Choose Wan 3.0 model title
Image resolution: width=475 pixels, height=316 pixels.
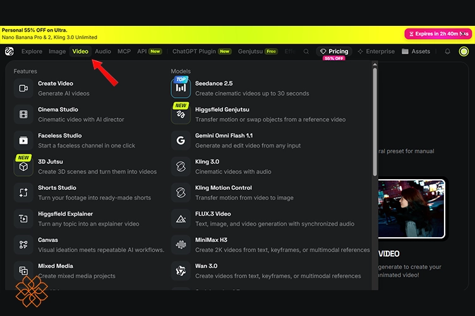coord(206,266)
